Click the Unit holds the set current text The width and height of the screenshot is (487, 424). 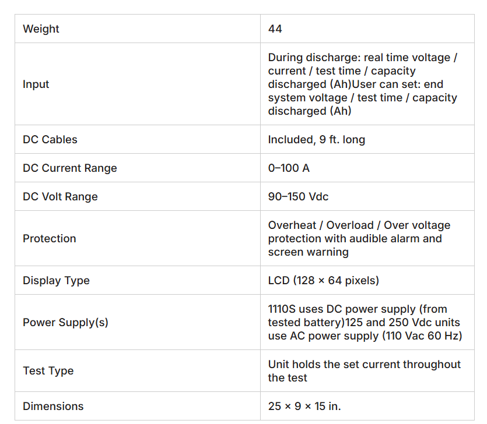[x=365, y=370]
